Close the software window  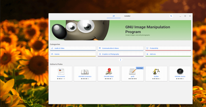click(190, 16)
